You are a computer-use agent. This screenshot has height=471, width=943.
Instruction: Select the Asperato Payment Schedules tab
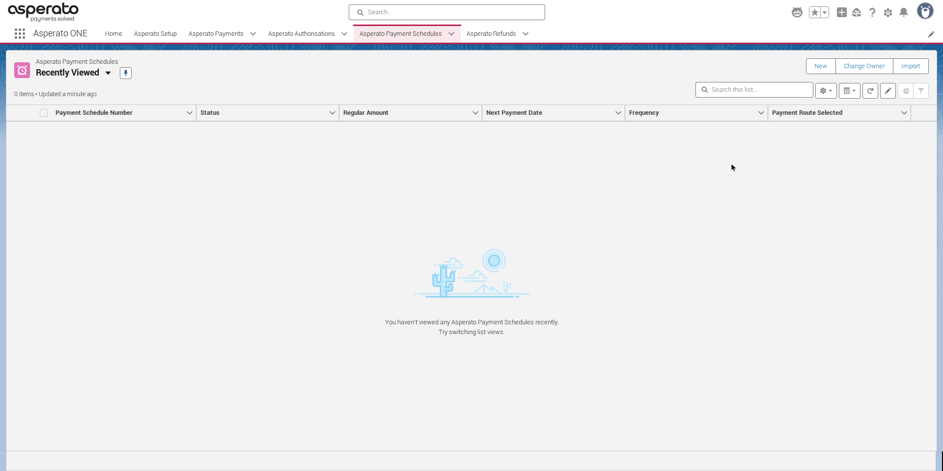pos(401,34)
